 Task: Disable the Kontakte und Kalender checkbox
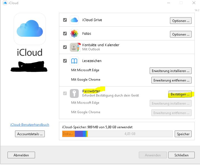pyautogui.click(x=65, y=47)
